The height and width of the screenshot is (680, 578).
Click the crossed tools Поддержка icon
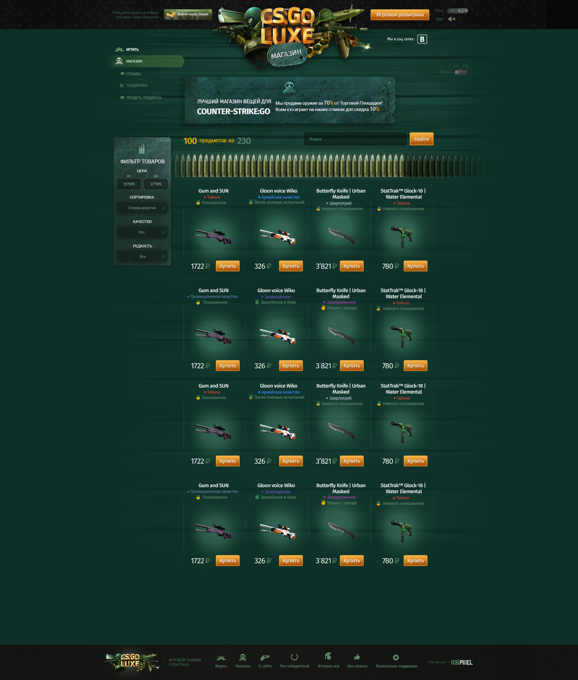coord(122,85)
